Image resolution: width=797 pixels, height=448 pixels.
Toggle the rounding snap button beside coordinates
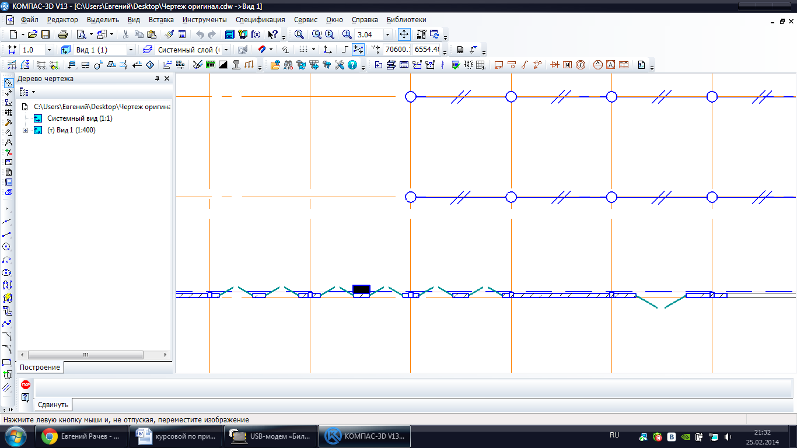point(358,50)
